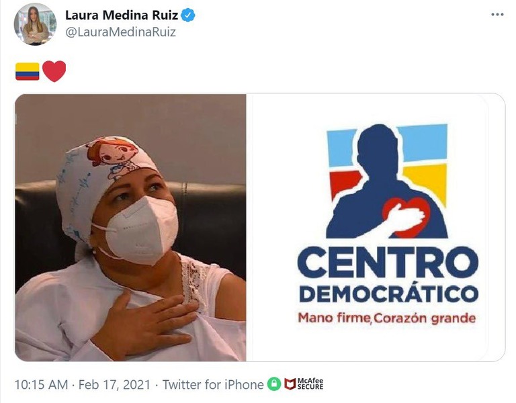Screen dimensions: 516x403
Task: Open the Laura Medina Ruiz display name link
Action: [x=122, y=15]
